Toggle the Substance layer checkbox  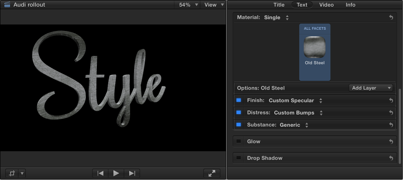tap(239, 125)
